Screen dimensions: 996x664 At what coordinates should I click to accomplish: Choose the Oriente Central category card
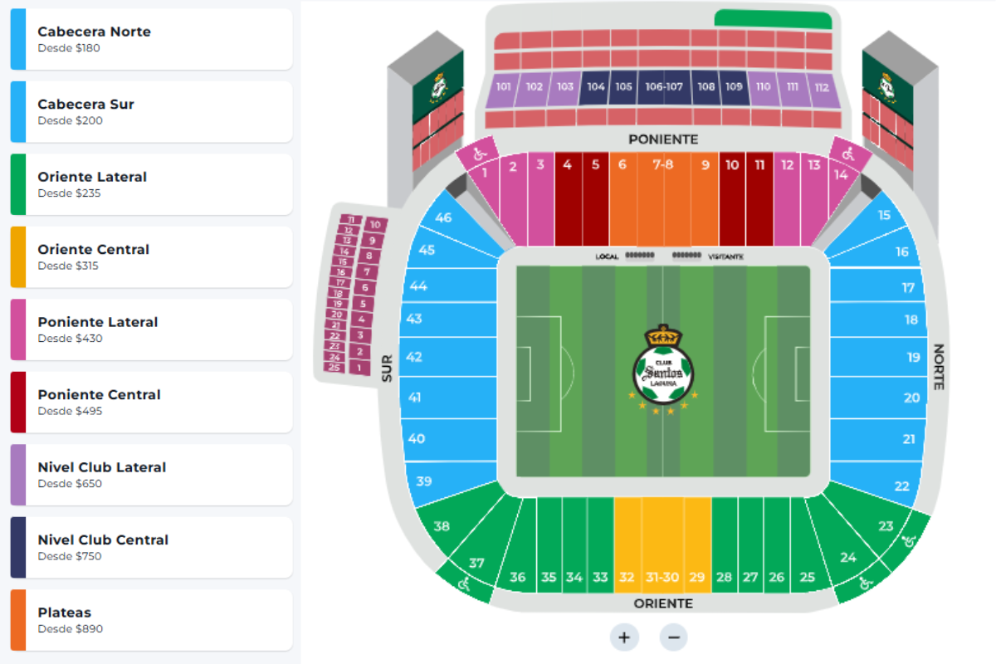pyautogui.click(x=151, y=256)
